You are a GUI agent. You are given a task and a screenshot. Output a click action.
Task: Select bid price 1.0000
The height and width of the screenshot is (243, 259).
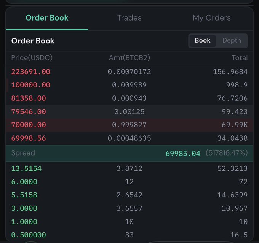point(24,222)
